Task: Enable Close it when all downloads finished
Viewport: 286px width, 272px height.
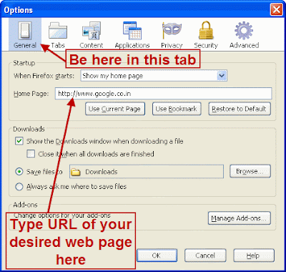Action: click(x=31, y=154)
